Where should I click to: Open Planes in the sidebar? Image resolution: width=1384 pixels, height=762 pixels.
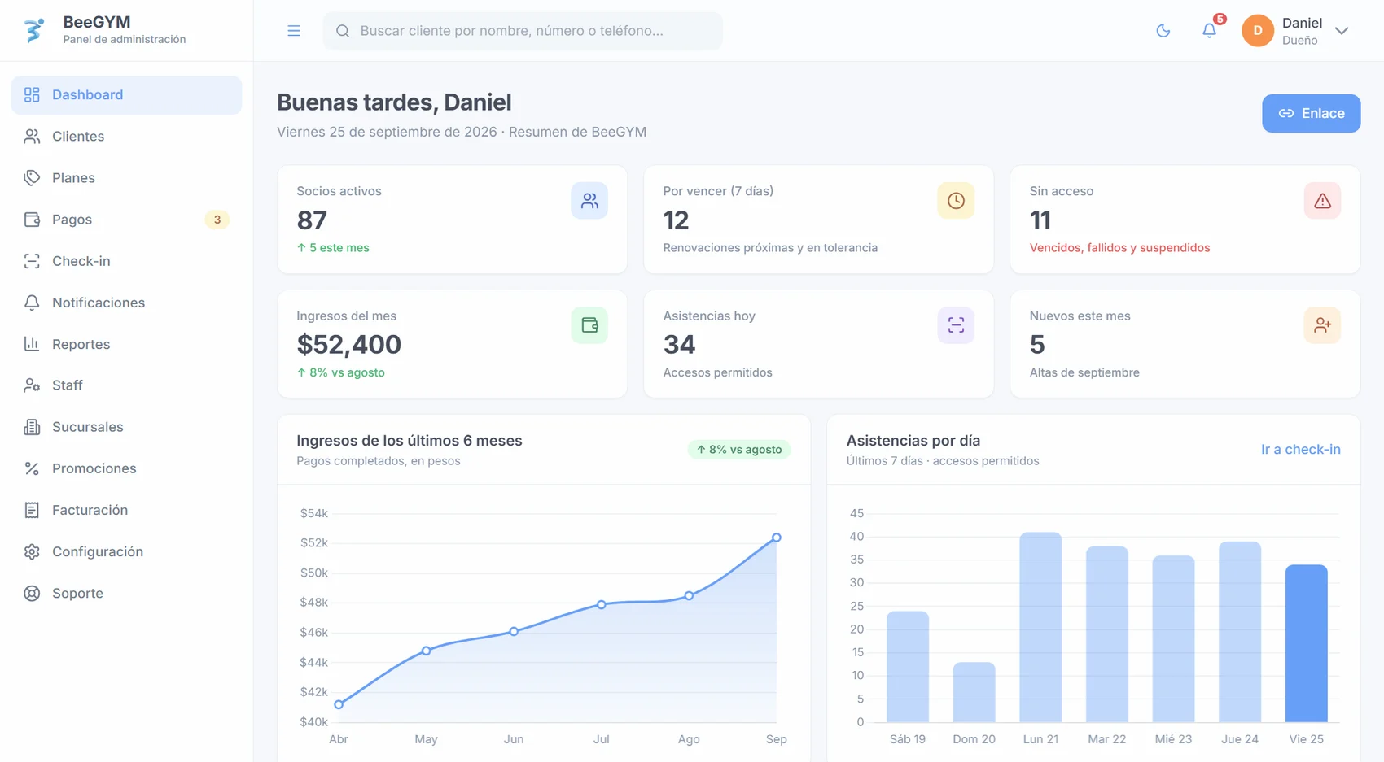coord(126,178)
